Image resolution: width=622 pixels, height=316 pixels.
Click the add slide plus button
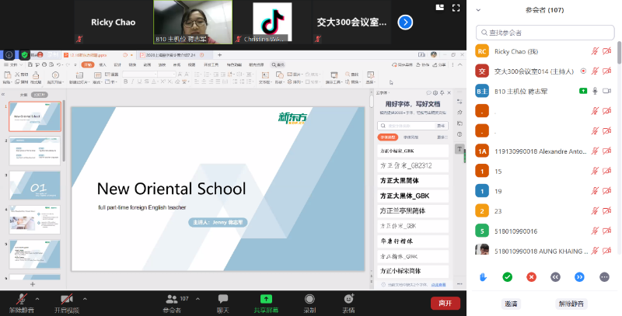[x=33, y=284]
